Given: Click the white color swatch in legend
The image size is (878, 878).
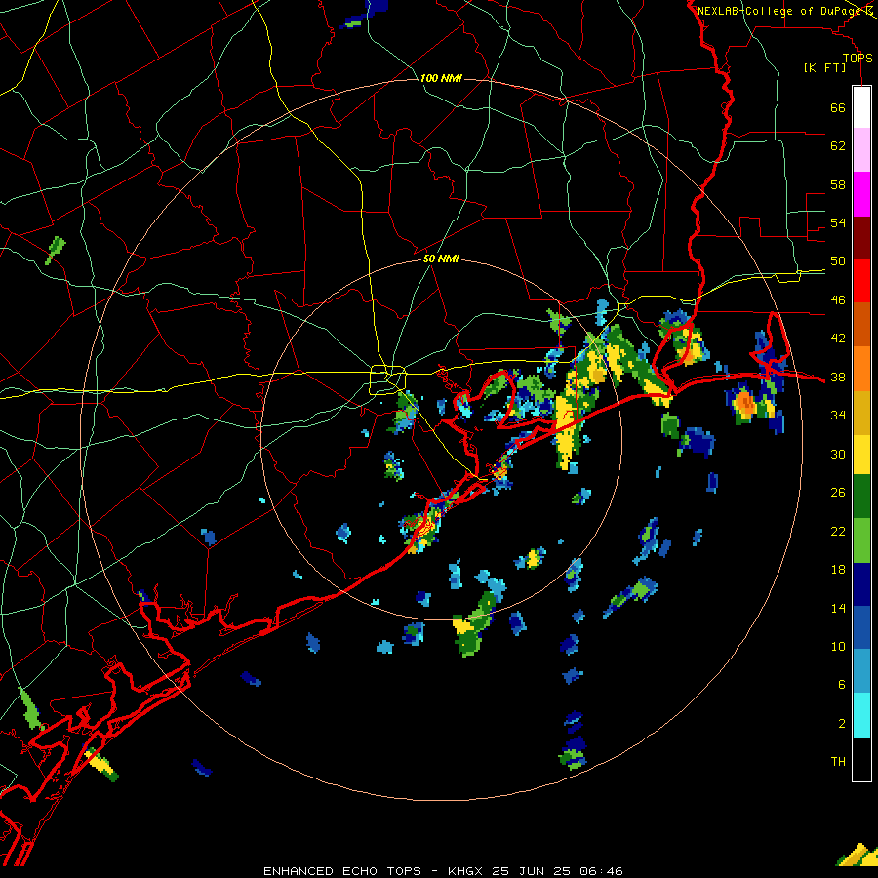Looking at the screenshot, I should pyautogui.click(x=861, y=107).
